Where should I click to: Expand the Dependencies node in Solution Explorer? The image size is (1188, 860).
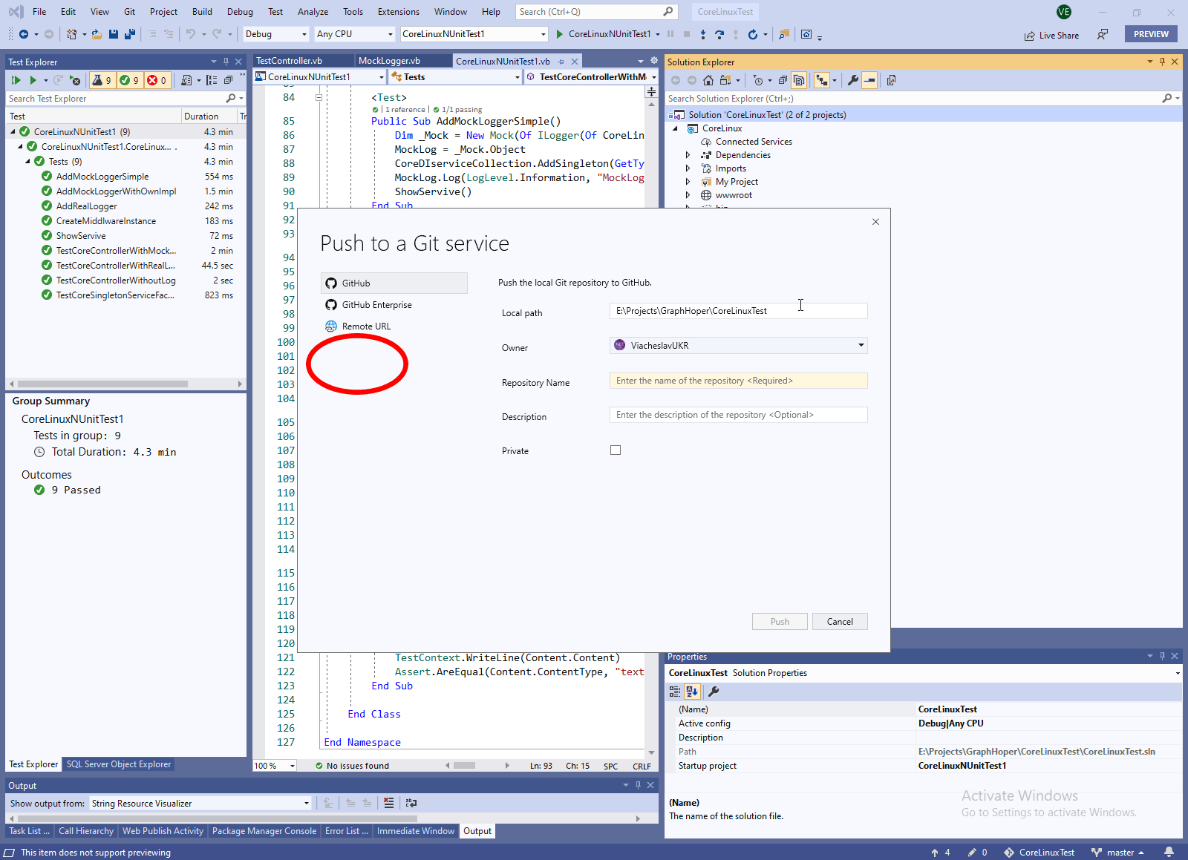[x=688, y=155]
